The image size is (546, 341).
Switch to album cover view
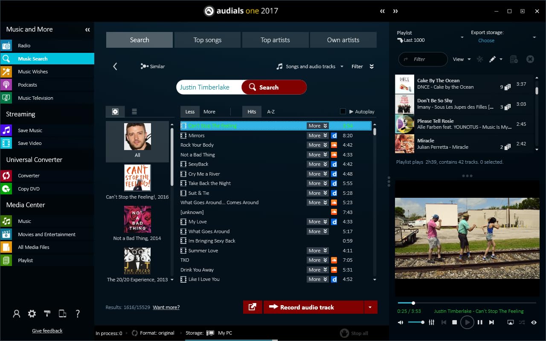[x=115, y=111]
